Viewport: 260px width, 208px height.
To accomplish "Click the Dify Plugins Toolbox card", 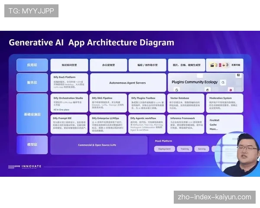I will 146,103.
